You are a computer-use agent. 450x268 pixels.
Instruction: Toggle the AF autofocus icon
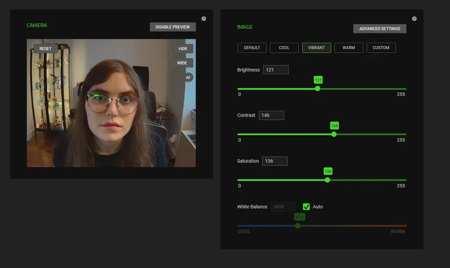[x=188, y=78]
